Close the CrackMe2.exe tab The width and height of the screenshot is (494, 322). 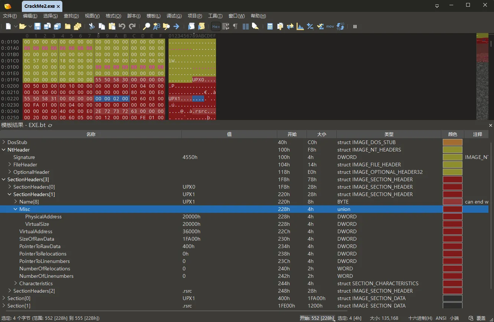click(58, 6)
